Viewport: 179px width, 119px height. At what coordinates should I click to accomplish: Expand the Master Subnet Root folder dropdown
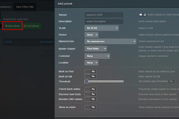pos(96,48)
